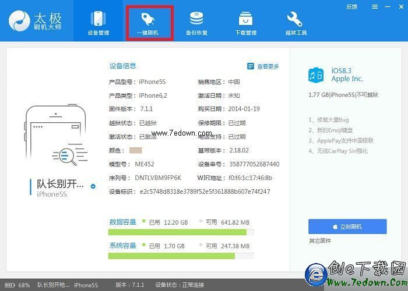Click the serial number DNTLVBM9FP6K

[x=158, y=178]
